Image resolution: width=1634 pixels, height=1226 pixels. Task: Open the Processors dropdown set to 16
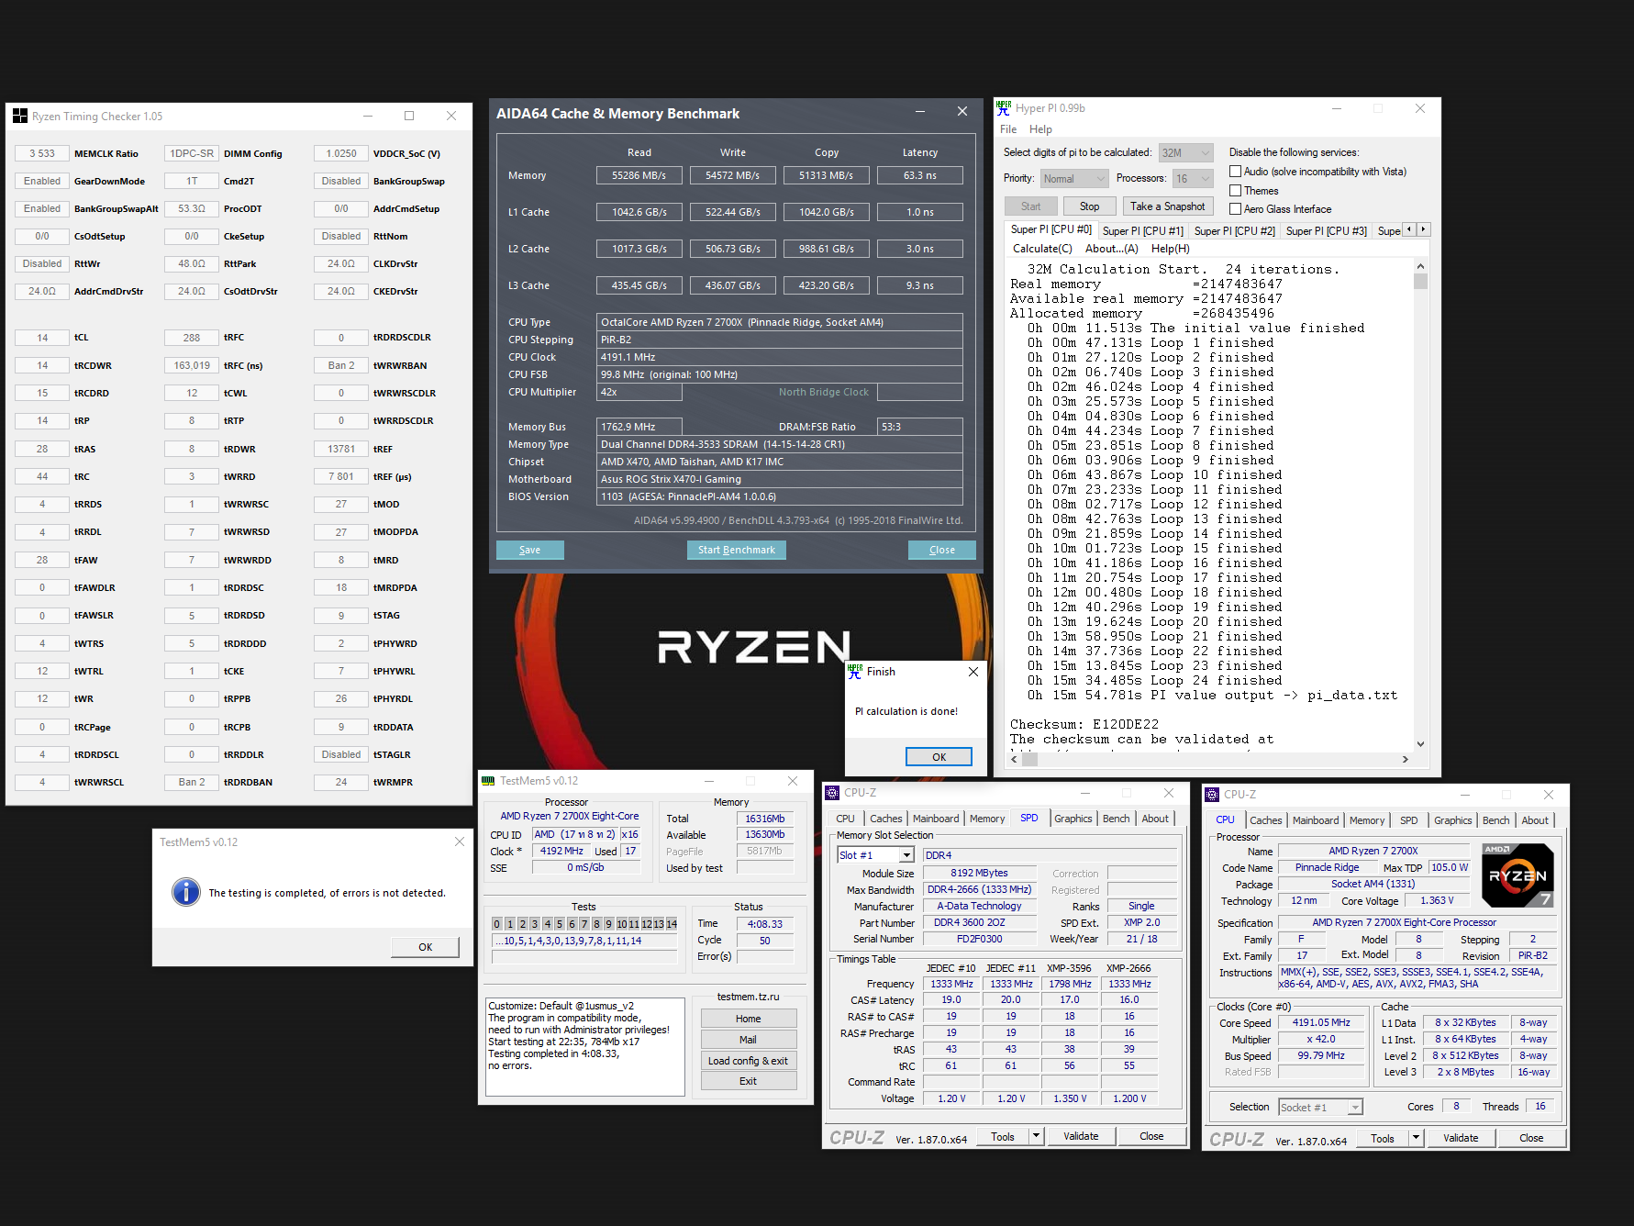[1193, 179]
